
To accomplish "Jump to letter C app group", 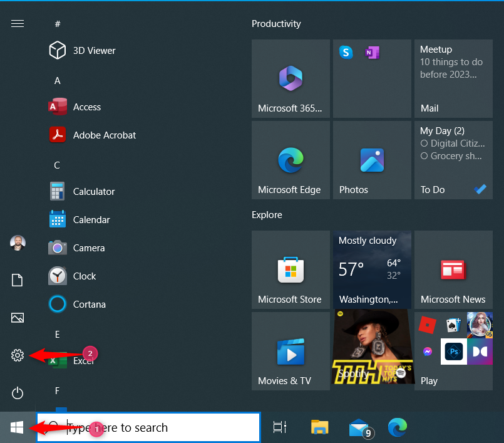I will coord(57,165).
